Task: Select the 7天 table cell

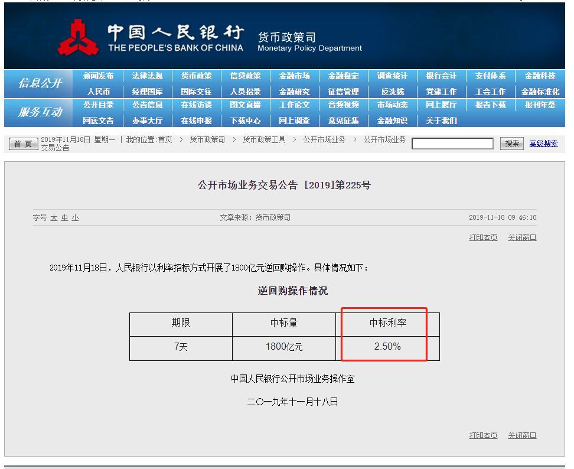Action: click(x=181, y=349)
